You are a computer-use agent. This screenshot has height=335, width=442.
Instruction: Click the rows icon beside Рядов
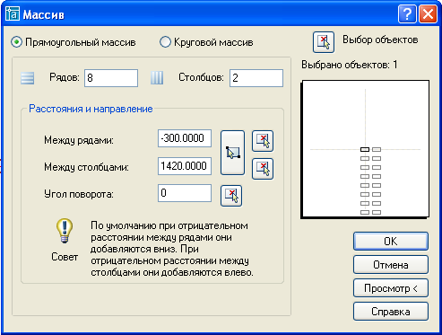pyautogui.click(x=27, y=78)
